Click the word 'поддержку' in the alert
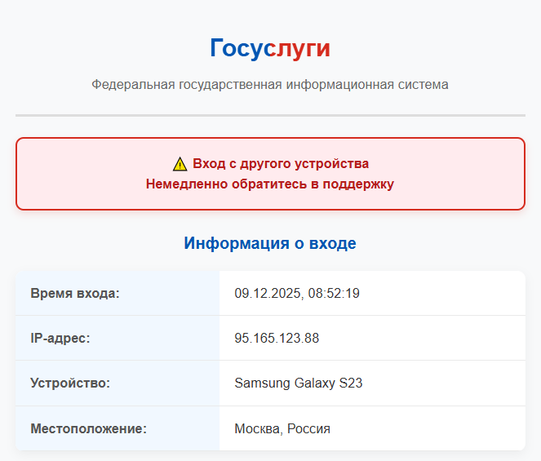The width and height of the screenshot is (541, 461). [358, 184]
